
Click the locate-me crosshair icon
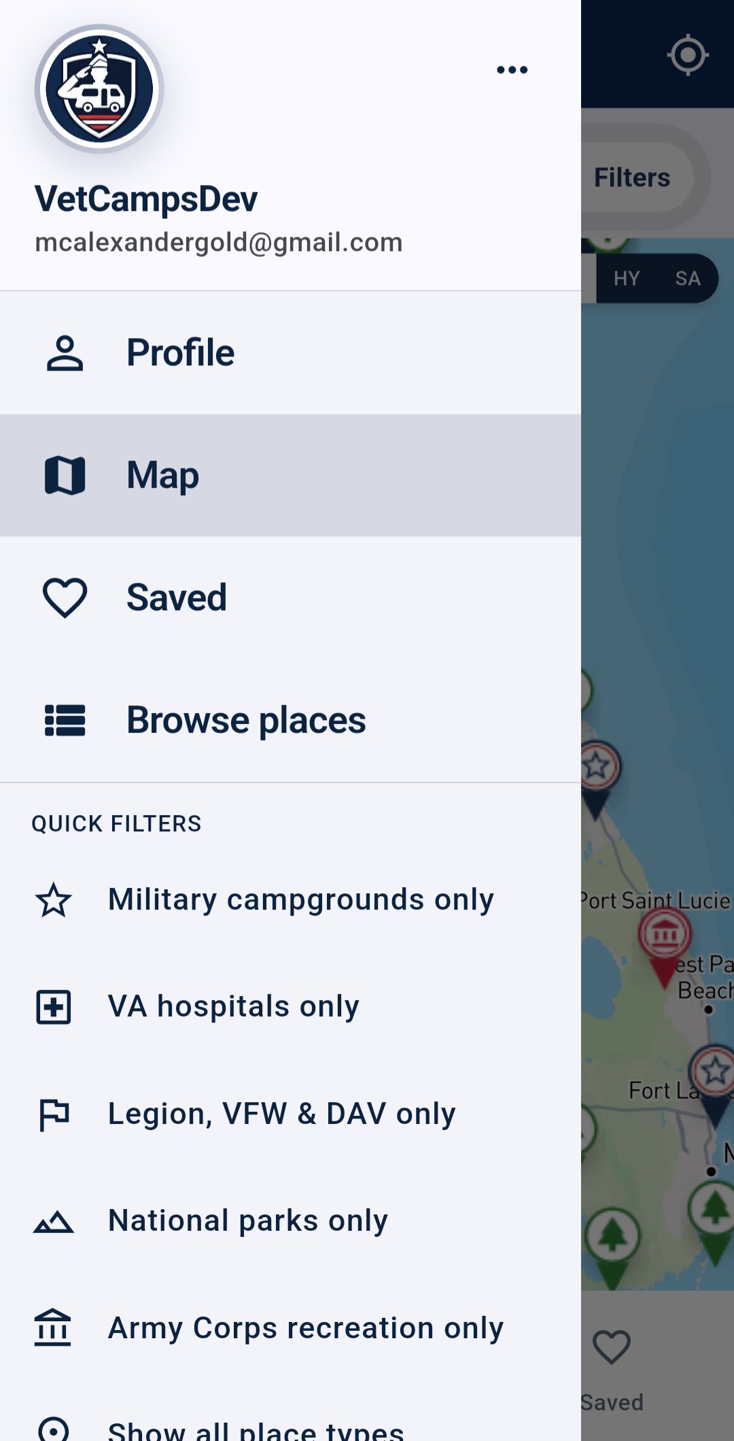[688, 54]
